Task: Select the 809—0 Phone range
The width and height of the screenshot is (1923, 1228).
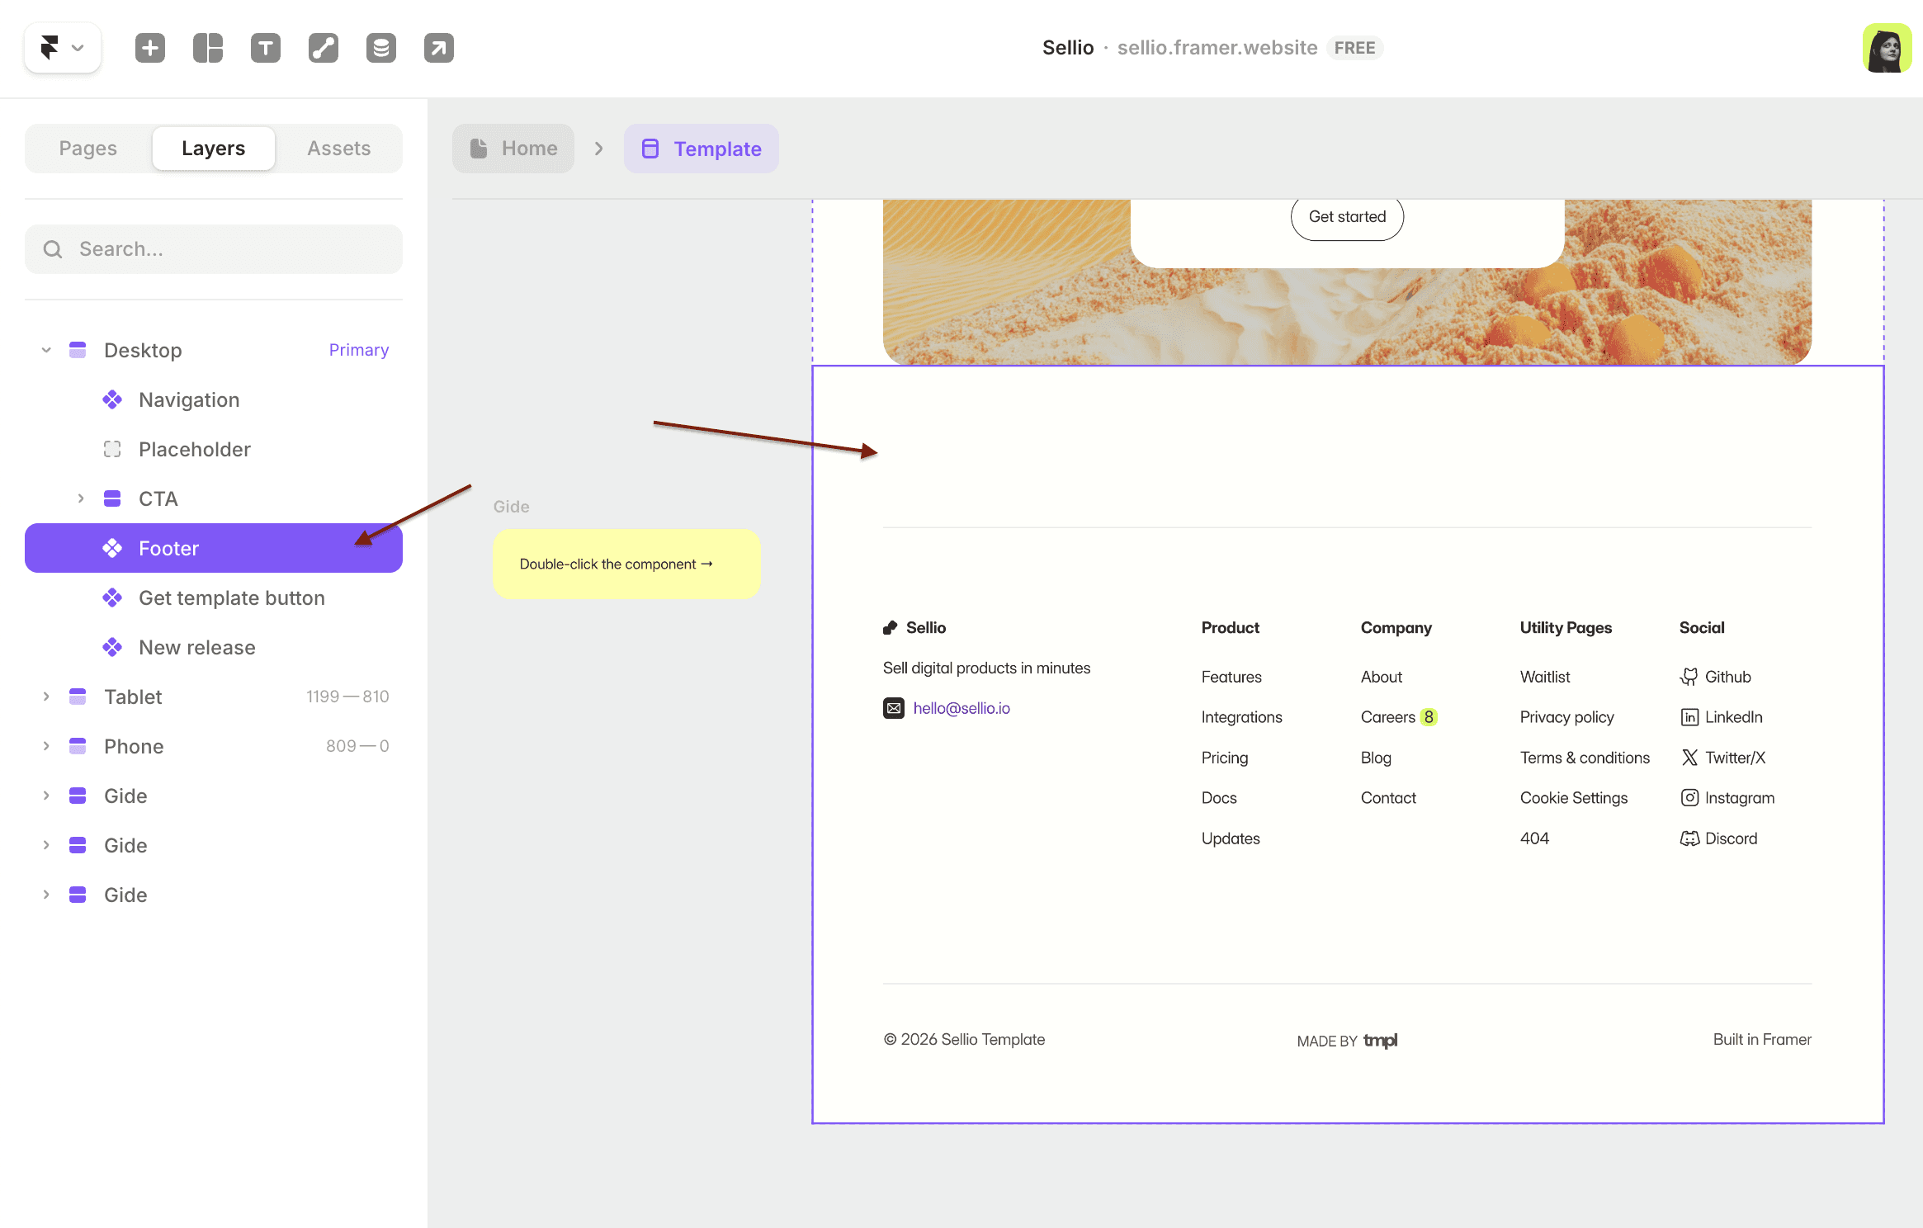Action: pos(357,746)
